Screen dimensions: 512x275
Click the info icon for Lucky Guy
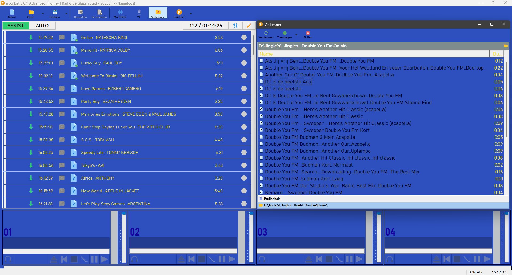coord(62,63)
